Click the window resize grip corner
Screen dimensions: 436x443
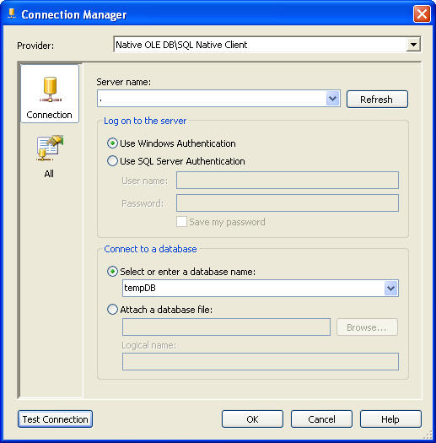click(x=428, y=435)
